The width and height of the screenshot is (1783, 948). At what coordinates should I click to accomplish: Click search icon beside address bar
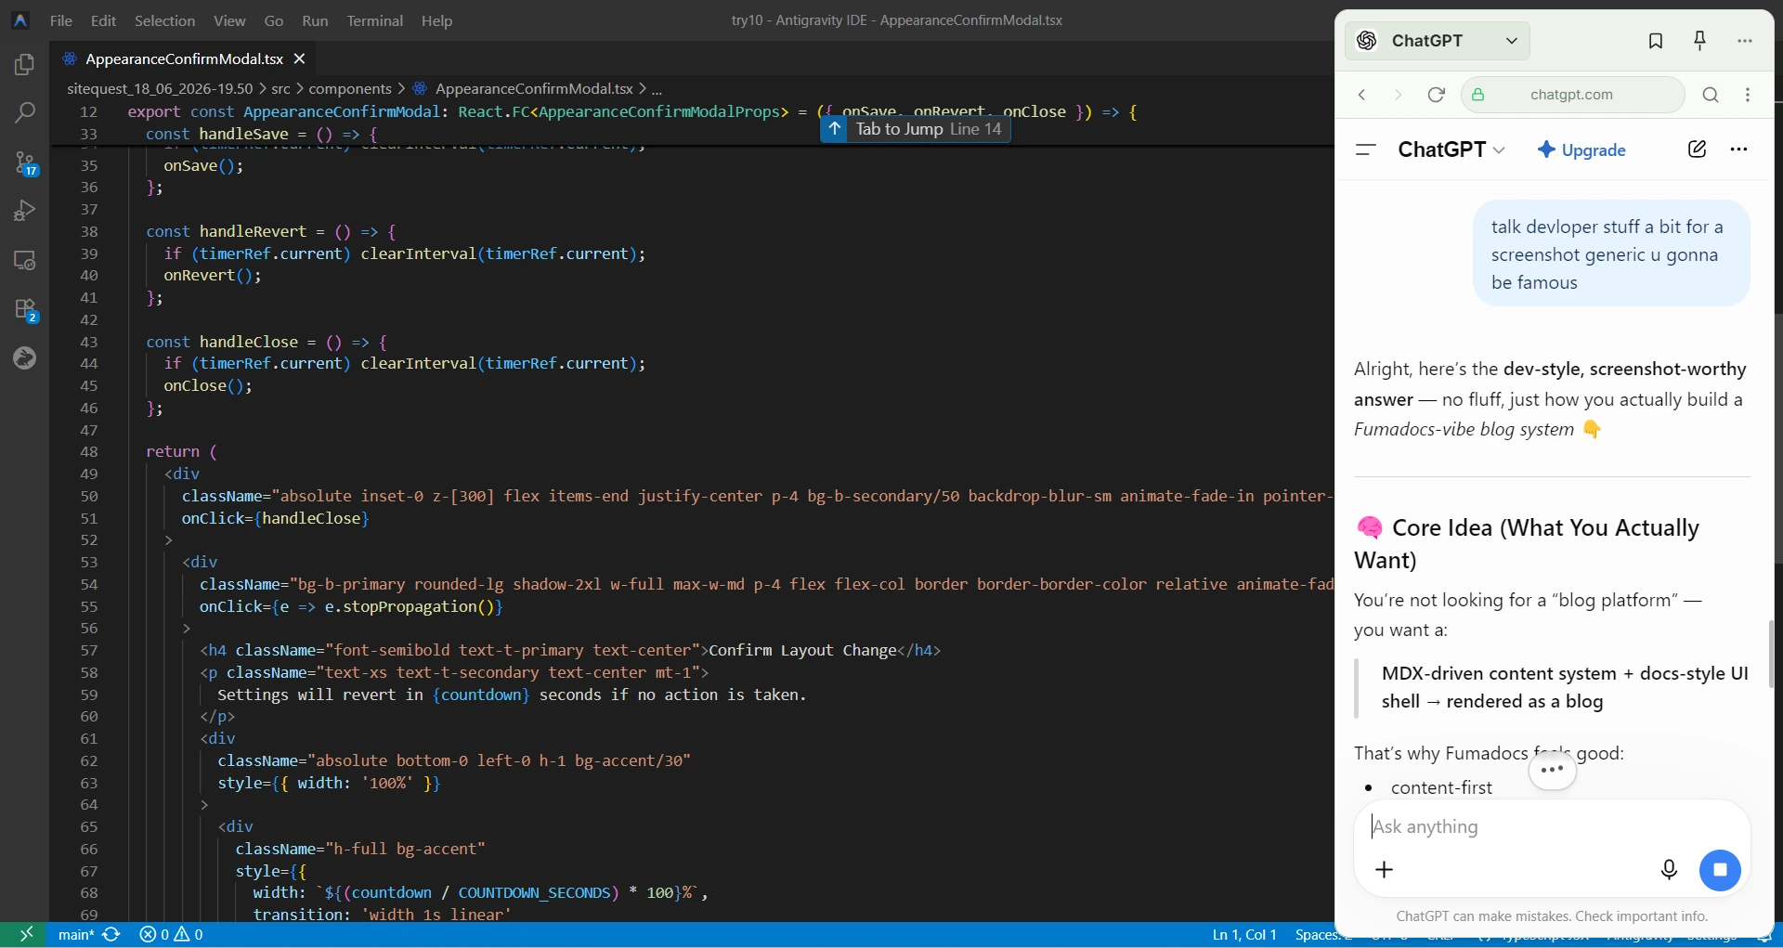coord(1711,95)
